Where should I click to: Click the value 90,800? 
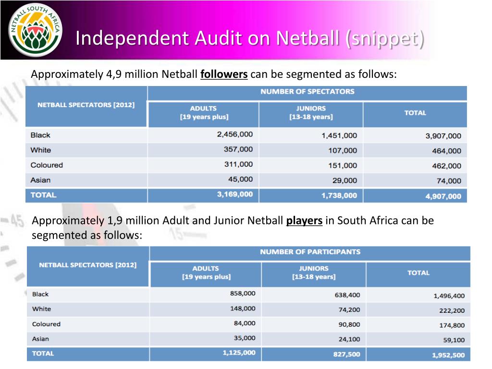click(349, 324)
